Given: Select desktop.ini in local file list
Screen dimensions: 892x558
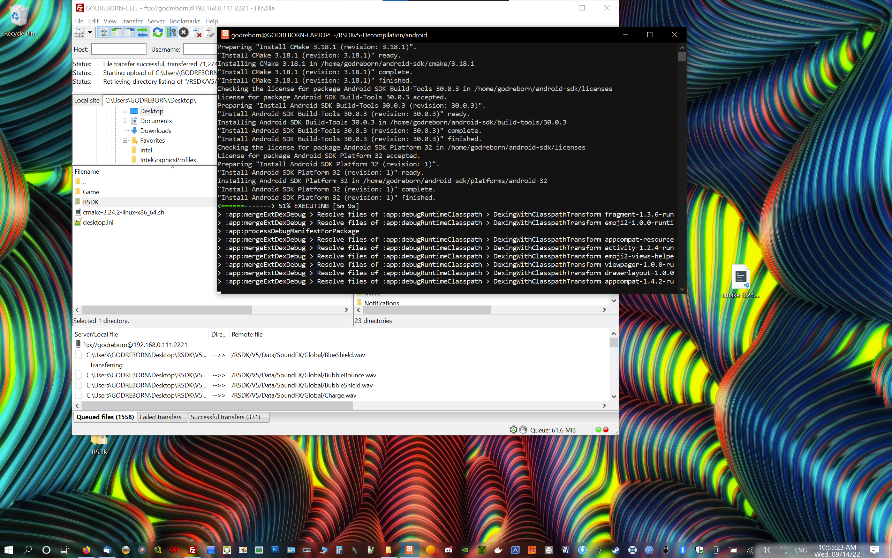Looking at the screenshot, I should tap(98, 222).
